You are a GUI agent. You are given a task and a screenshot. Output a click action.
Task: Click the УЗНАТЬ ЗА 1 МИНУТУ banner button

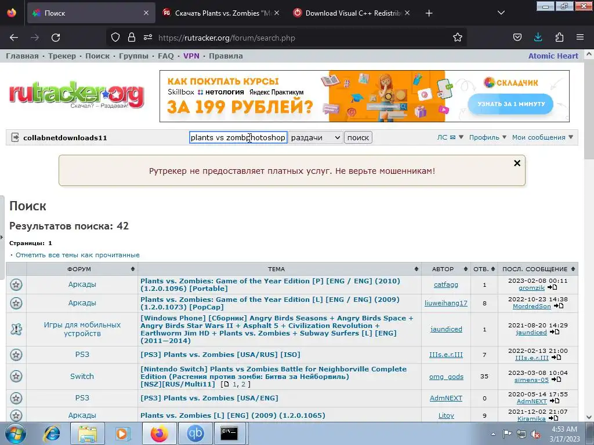click(x=510, y=104)
